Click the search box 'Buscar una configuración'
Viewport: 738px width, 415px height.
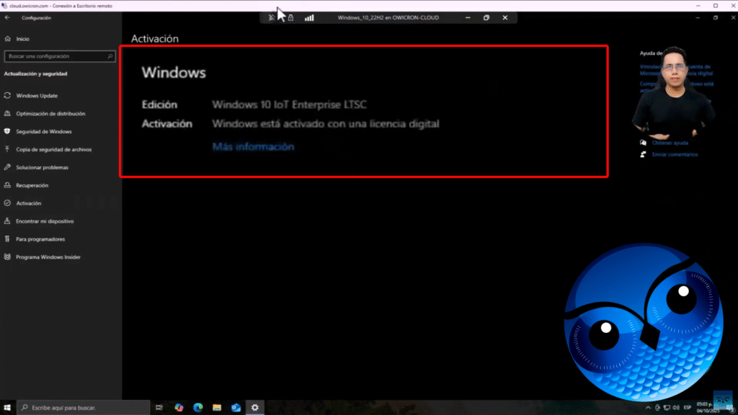coord(59,56)
